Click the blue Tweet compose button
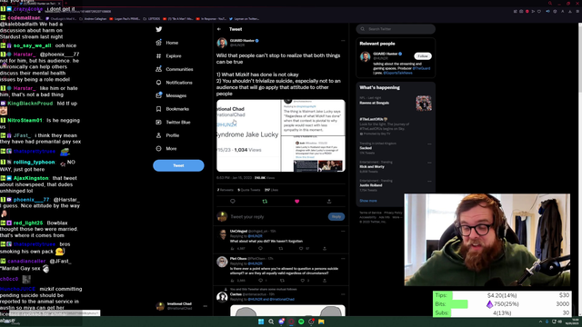This screenshot has width=582, height=327. click(178, 165)
